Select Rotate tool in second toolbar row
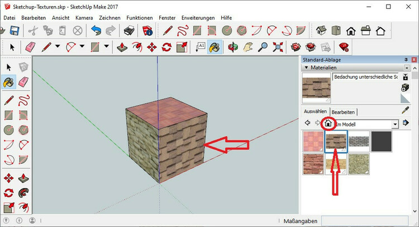The height and width of the screenshot is (227, 419). tap(166, 48)
